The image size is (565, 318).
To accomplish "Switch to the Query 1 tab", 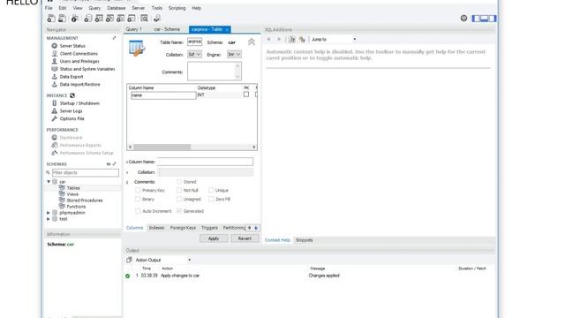I will [134, 29].
